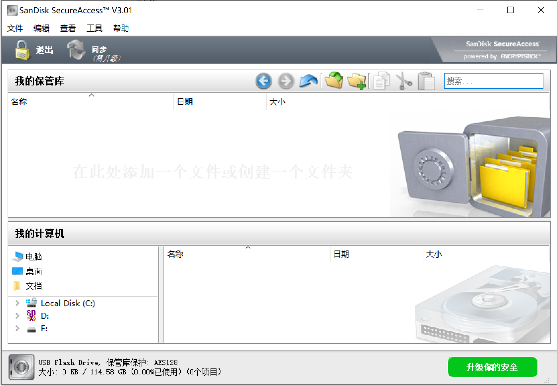Open the 工具 menu
The height and width of the screenshot is (386, 558).
tap(94, 28)
